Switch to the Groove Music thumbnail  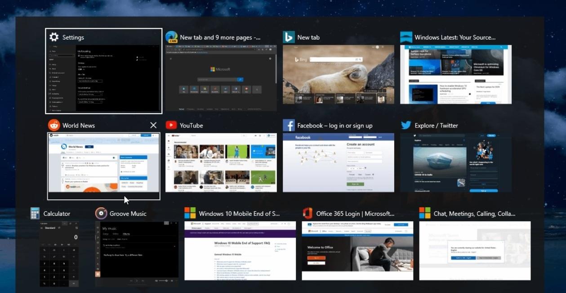click(137, 254)
